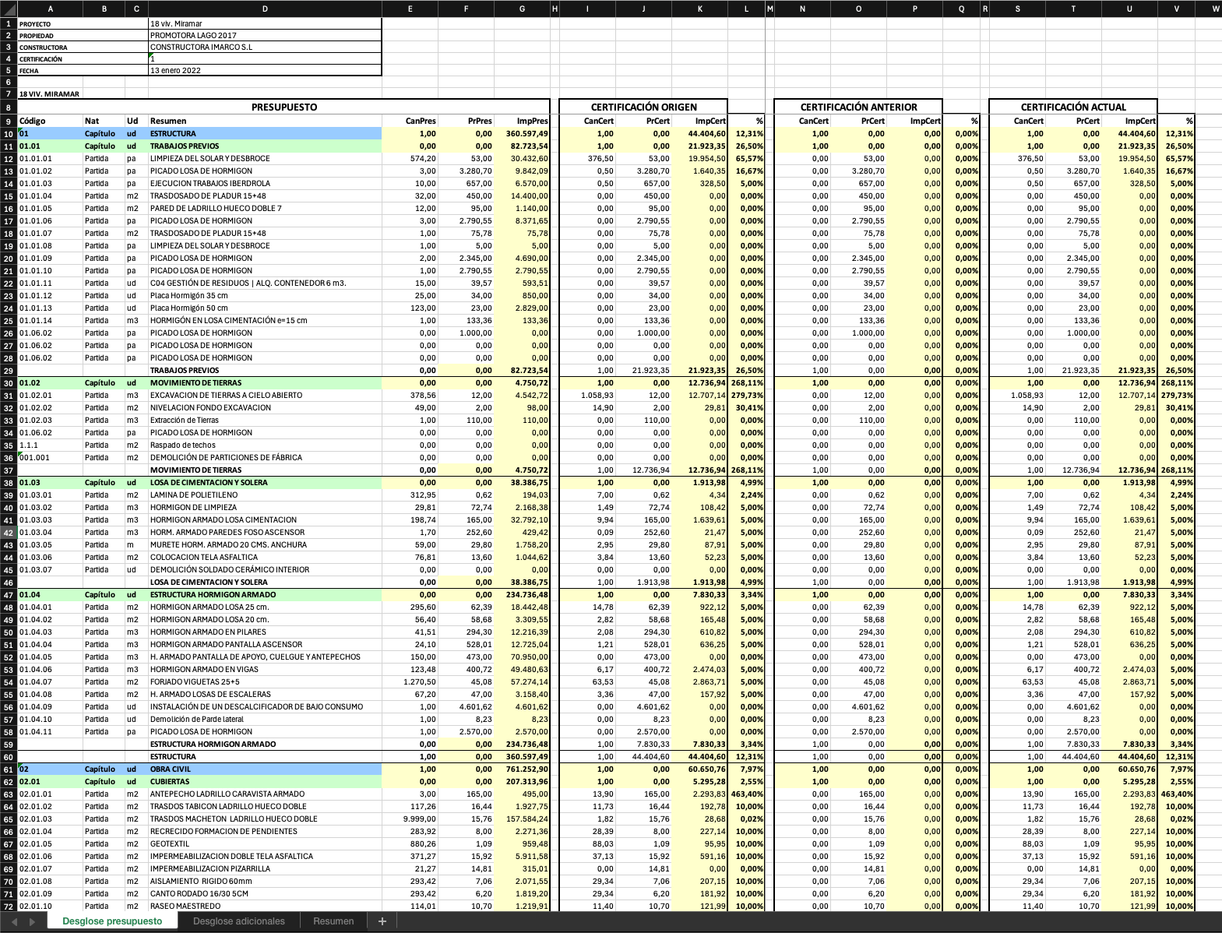1222x933 pixels.
Task: Click the previous sheet navigation arrow
Action: (14, 921)
